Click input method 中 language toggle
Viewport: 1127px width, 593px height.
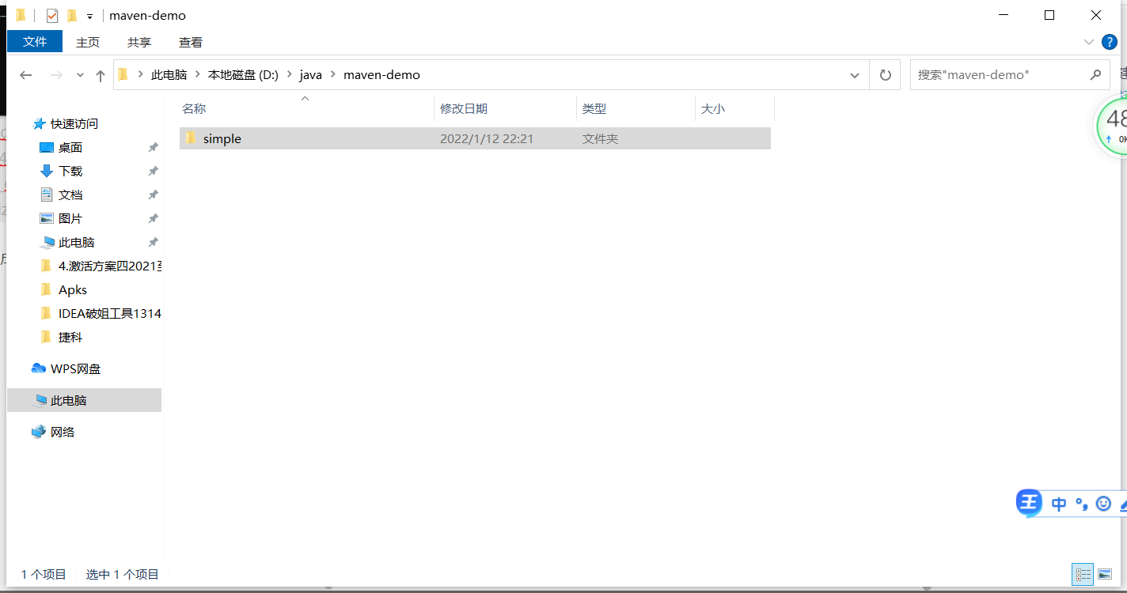point(1059,504)
